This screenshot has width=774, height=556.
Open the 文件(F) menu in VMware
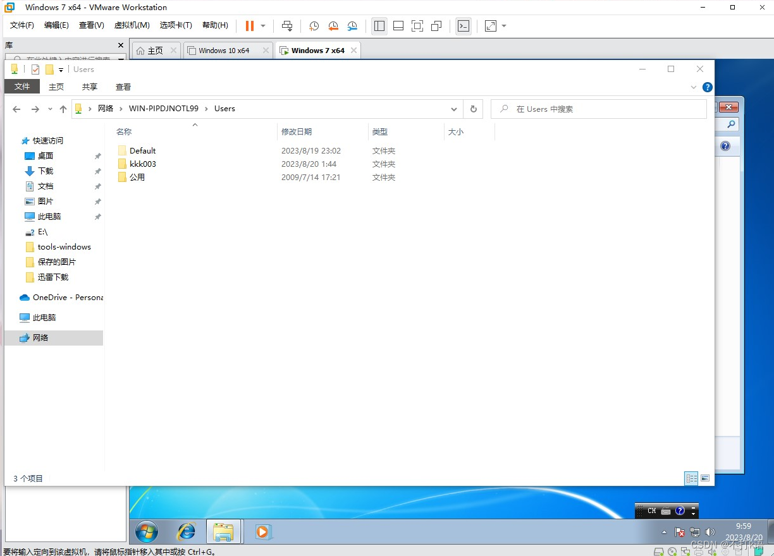(x=22, y=25)
